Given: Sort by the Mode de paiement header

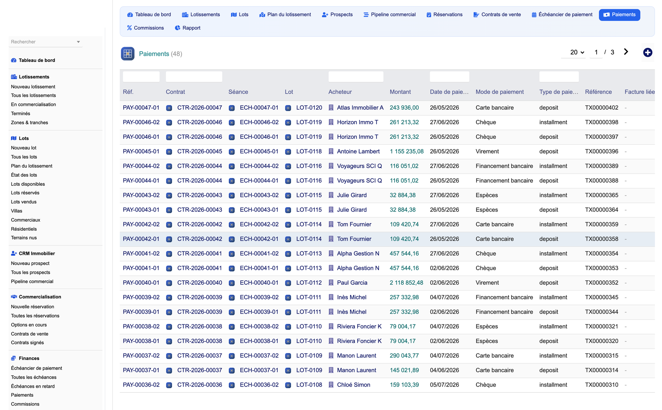Looking at the screenshot, I should tap(499, 92).
